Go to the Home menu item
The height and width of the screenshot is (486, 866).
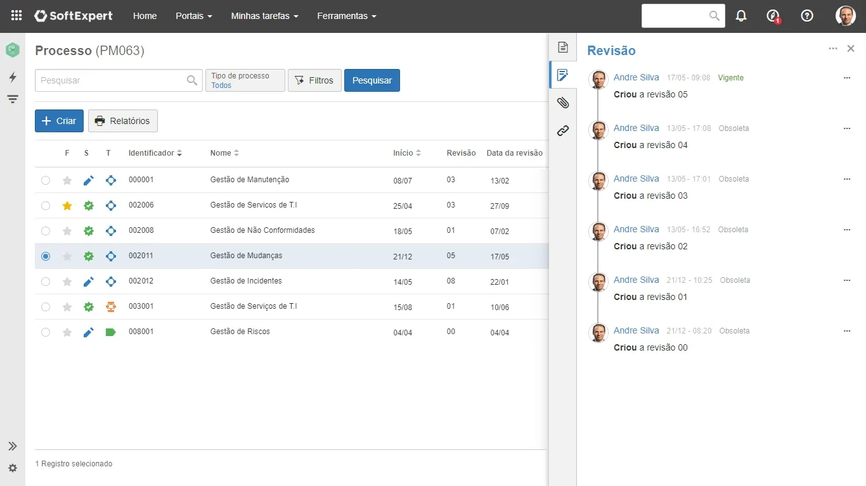pos(145,16)
